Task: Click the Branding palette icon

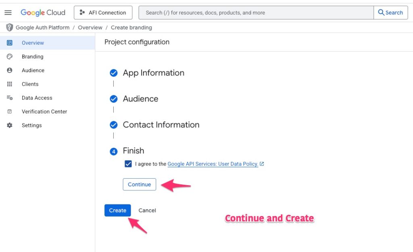Action: coord(10,57)
